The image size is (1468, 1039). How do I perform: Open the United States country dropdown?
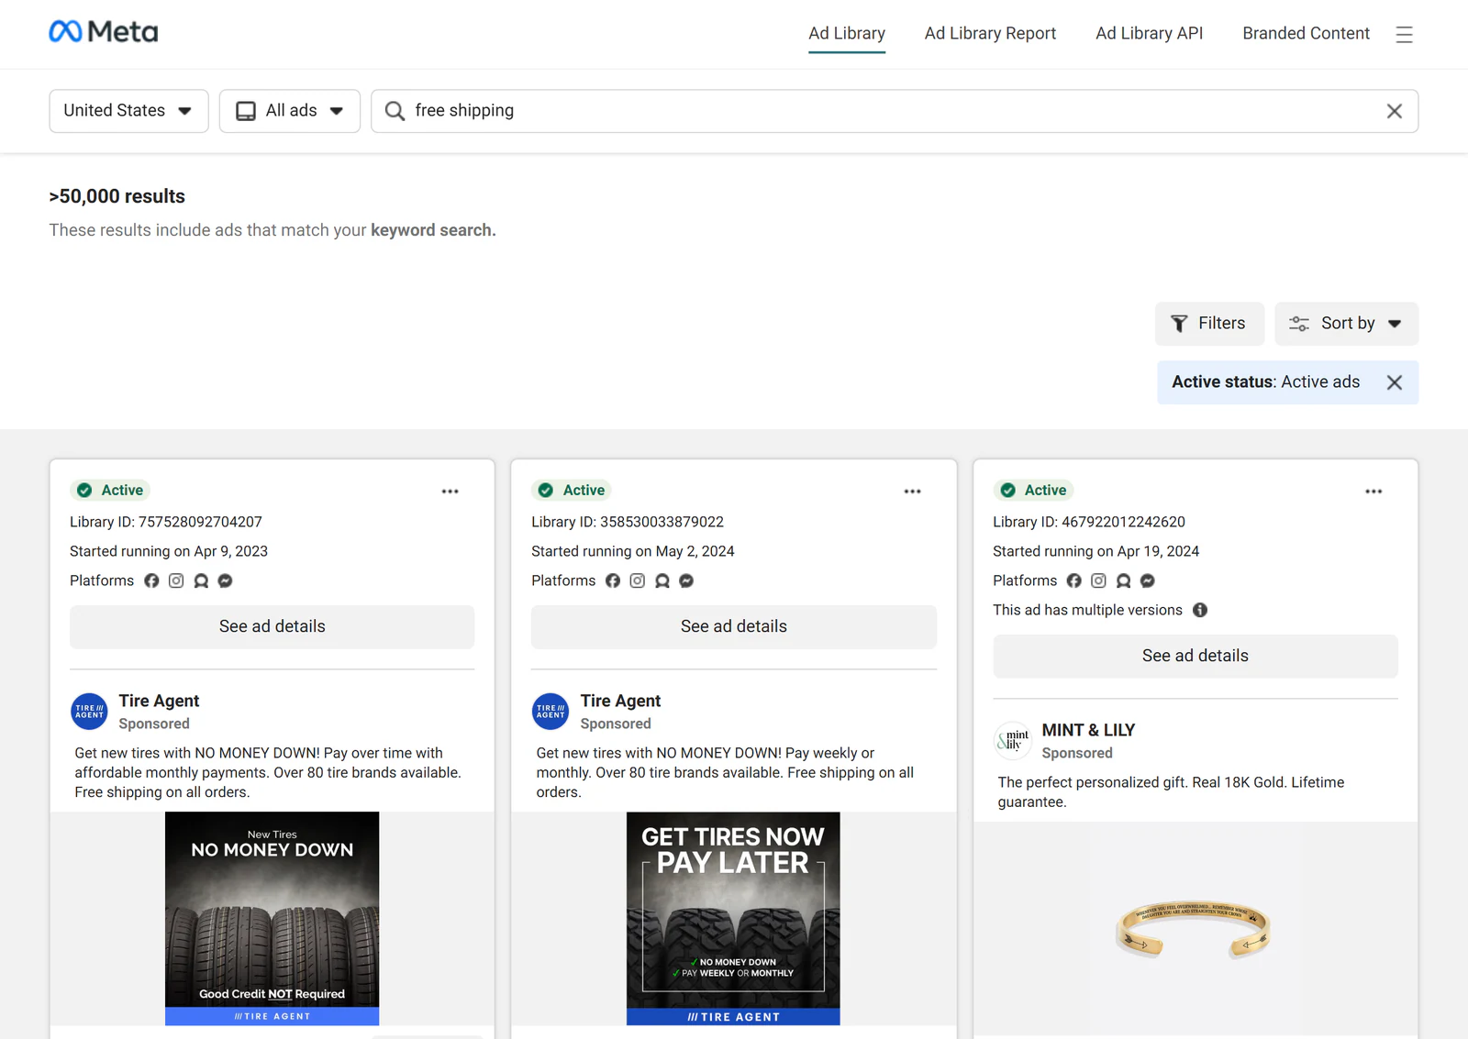(x=128, y=111)
